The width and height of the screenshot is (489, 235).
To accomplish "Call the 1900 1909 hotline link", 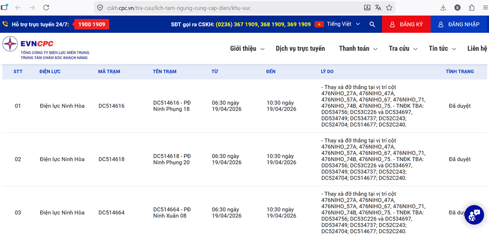I will coord(91,24).
